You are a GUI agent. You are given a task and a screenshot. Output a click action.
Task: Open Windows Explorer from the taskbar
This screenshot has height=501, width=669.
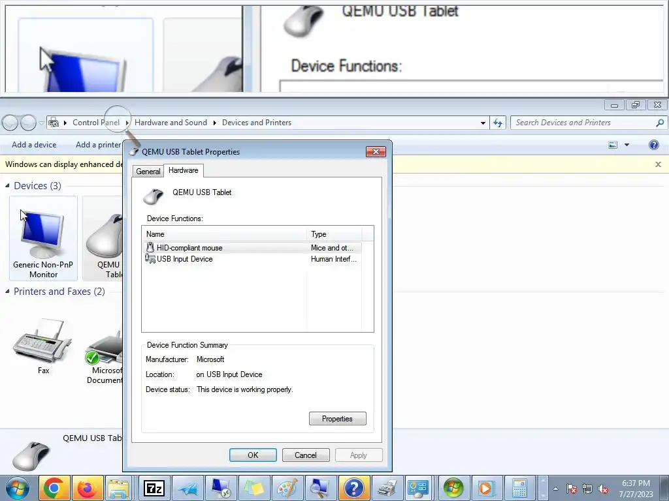pos(119,488)
